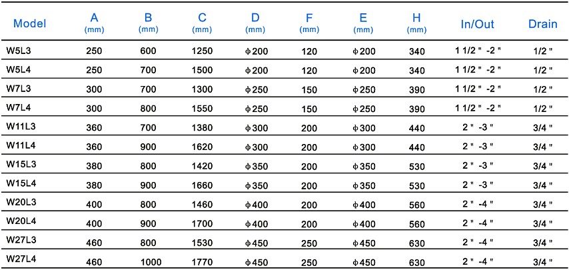Click the H (mm) column header
Image resolution: width=569 pixels, height=270 pixels.
tap(416, 23)
